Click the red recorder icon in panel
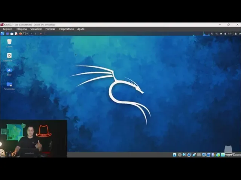The width and height of the screenshot is (241, 180). click(x=41, y=34)
